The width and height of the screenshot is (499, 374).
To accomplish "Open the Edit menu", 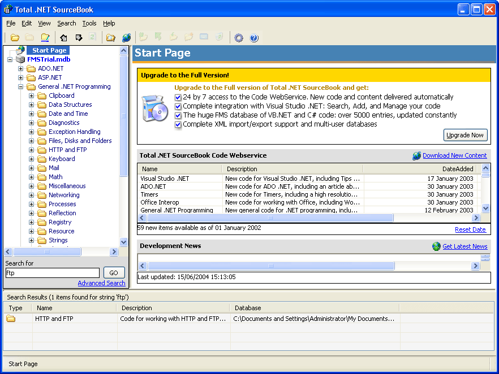I will click(x=27, y=23).
